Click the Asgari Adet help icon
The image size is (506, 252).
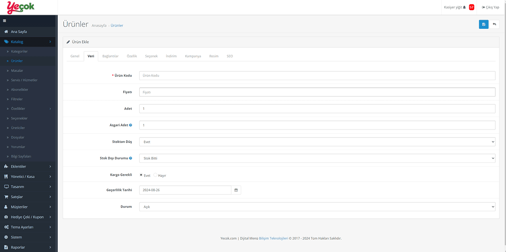coord(131,125)
